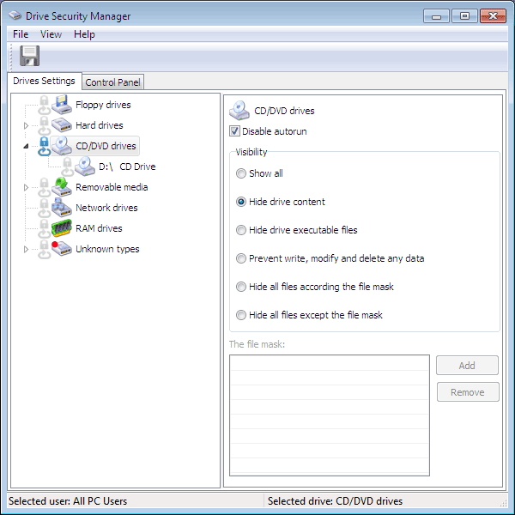Viewport: 515px width, 515px height.
Task: Open the Help menu
Action: (x=84, y=34)
